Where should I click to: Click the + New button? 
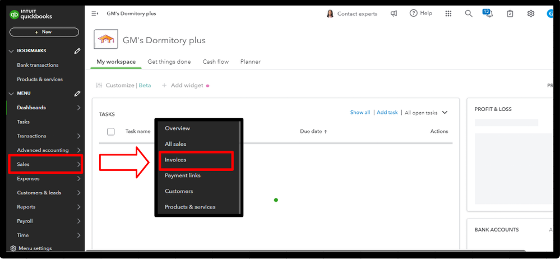click(44, 32)
